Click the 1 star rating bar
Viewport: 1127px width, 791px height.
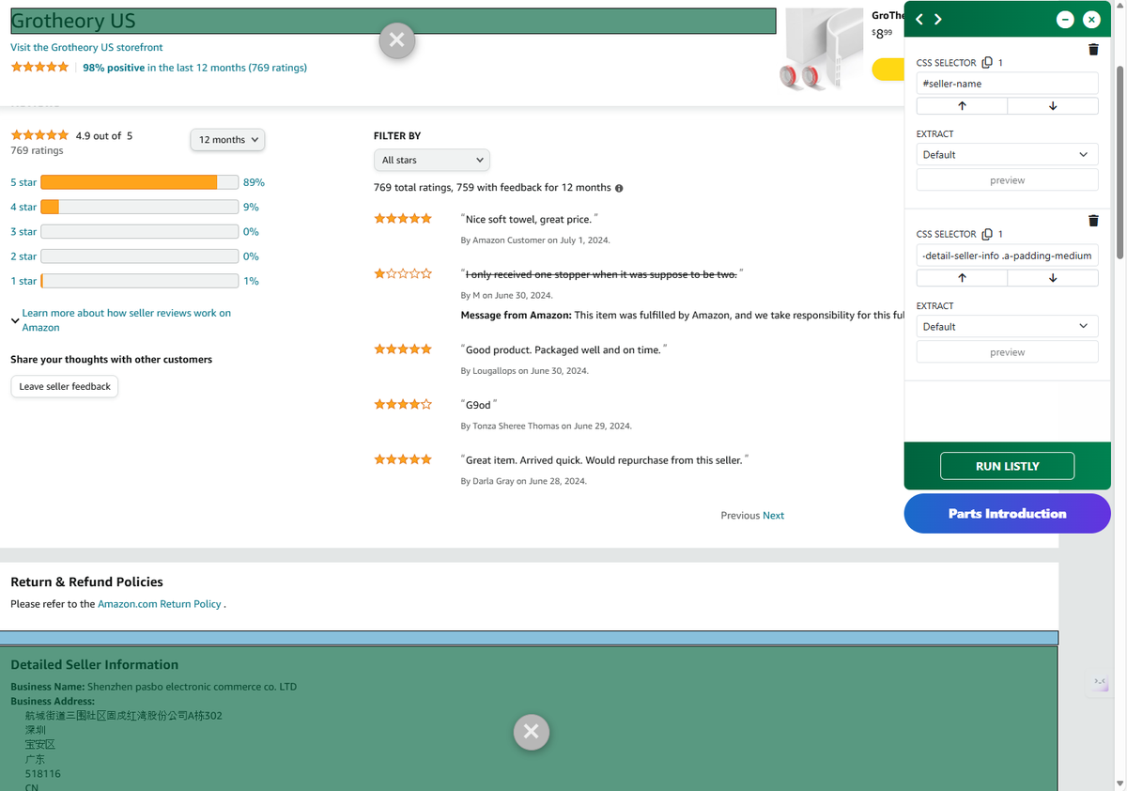(x=139, y=281)
